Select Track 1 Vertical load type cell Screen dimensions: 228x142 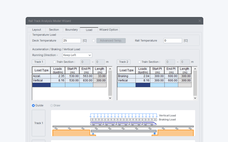(x=41, y=81)
